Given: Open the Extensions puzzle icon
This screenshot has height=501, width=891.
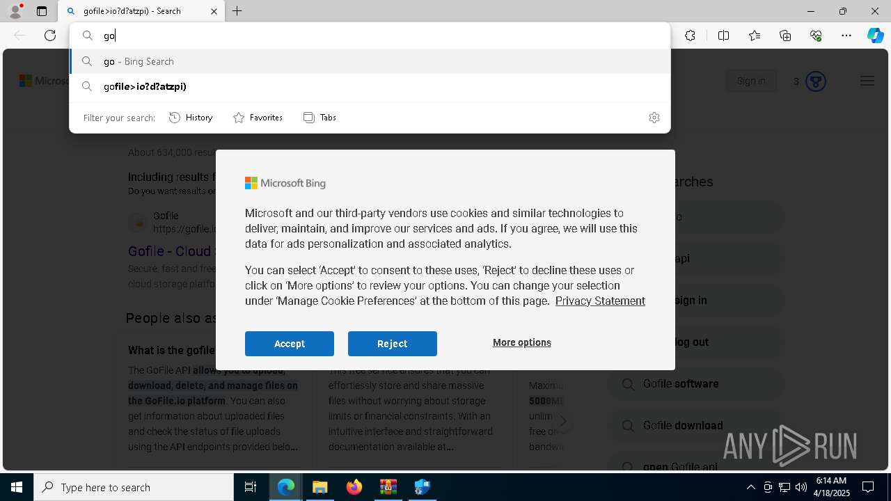Looking at the screenshot, I should coord(690,35).
